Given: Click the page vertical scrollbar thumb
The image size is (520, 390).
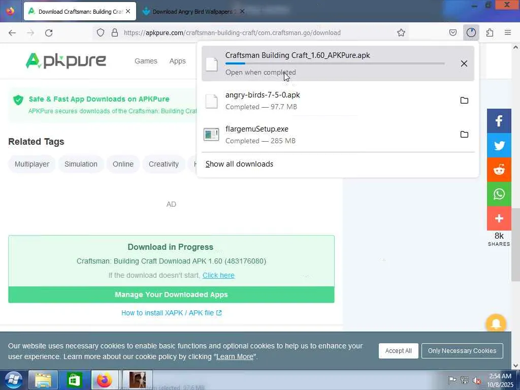Looking at the screenshot, I should click(x=515, y=244).
